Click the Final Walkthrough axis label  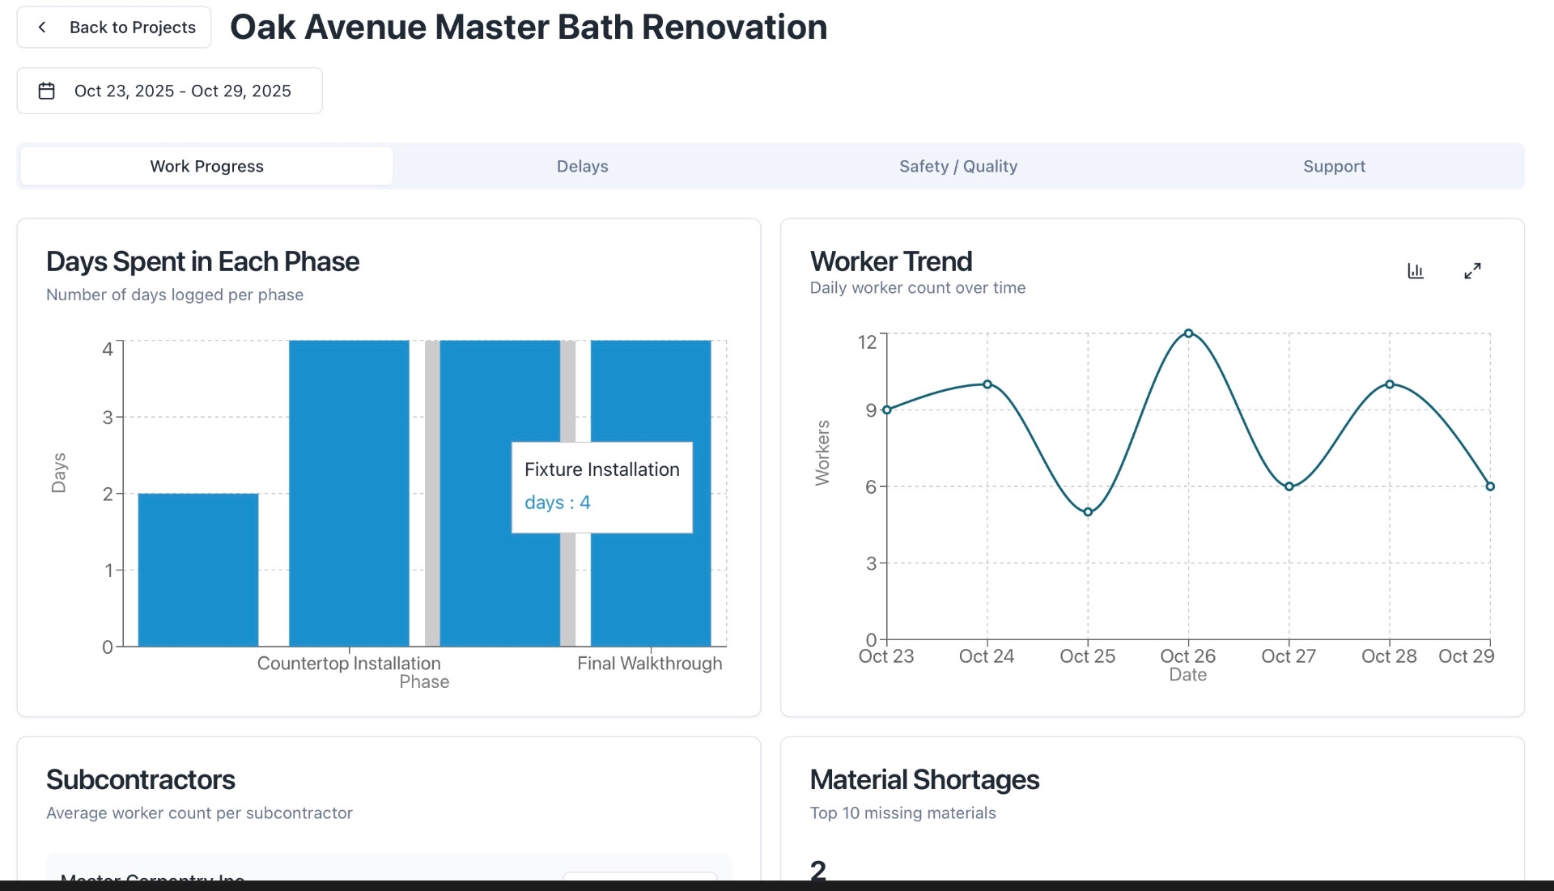(x=650, y=664)
